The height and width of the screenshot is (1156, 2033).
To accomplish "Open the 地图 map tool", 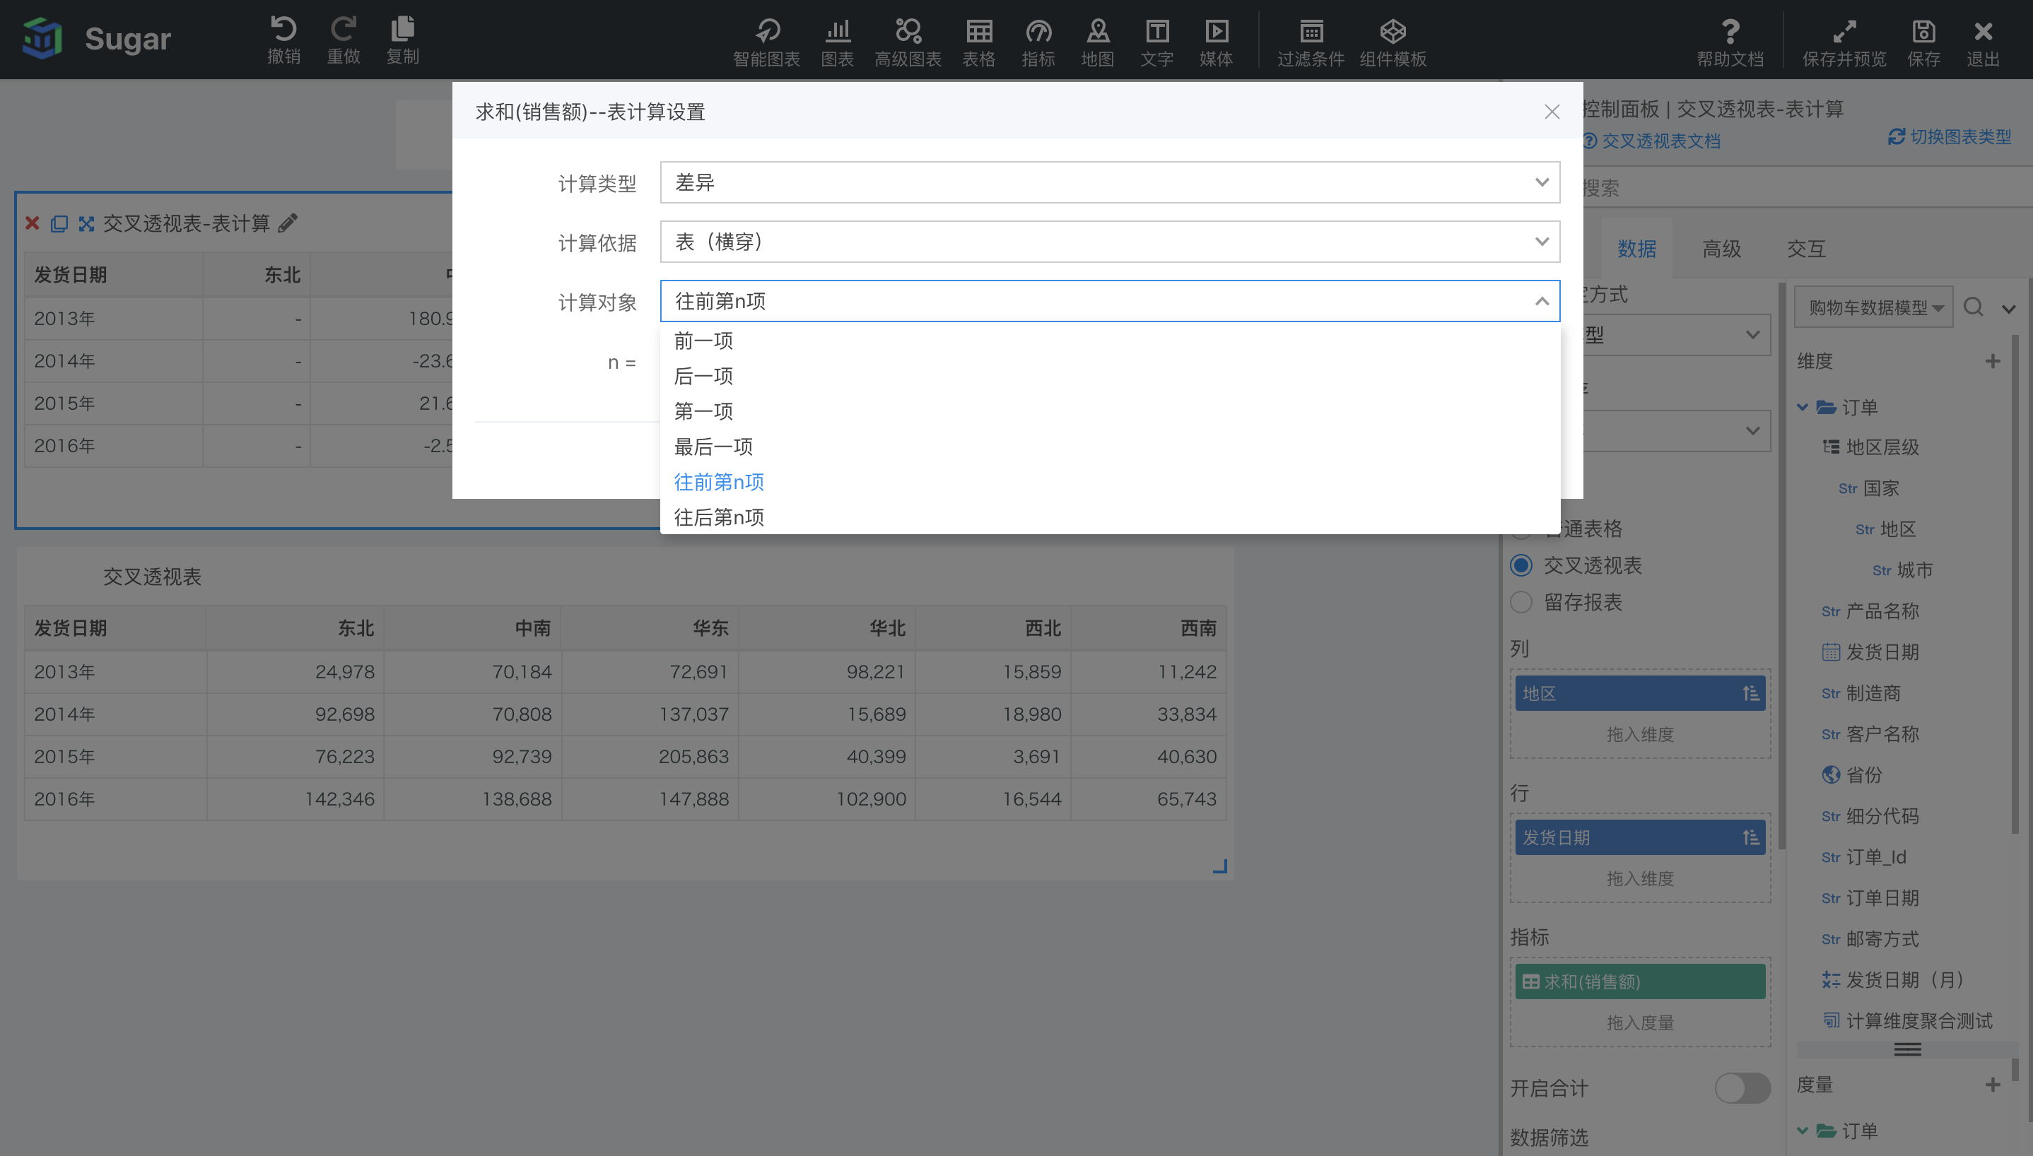I will [x=1098, y=42].
